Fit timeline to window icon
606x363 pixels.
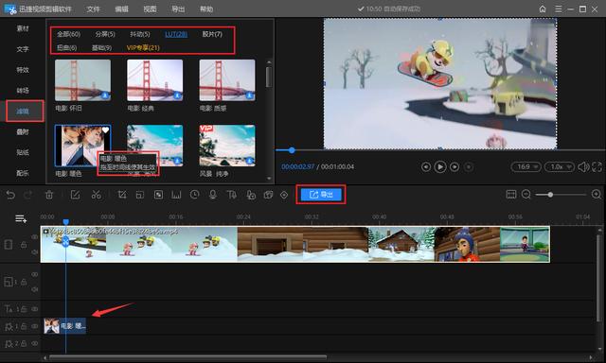[511, 195]
